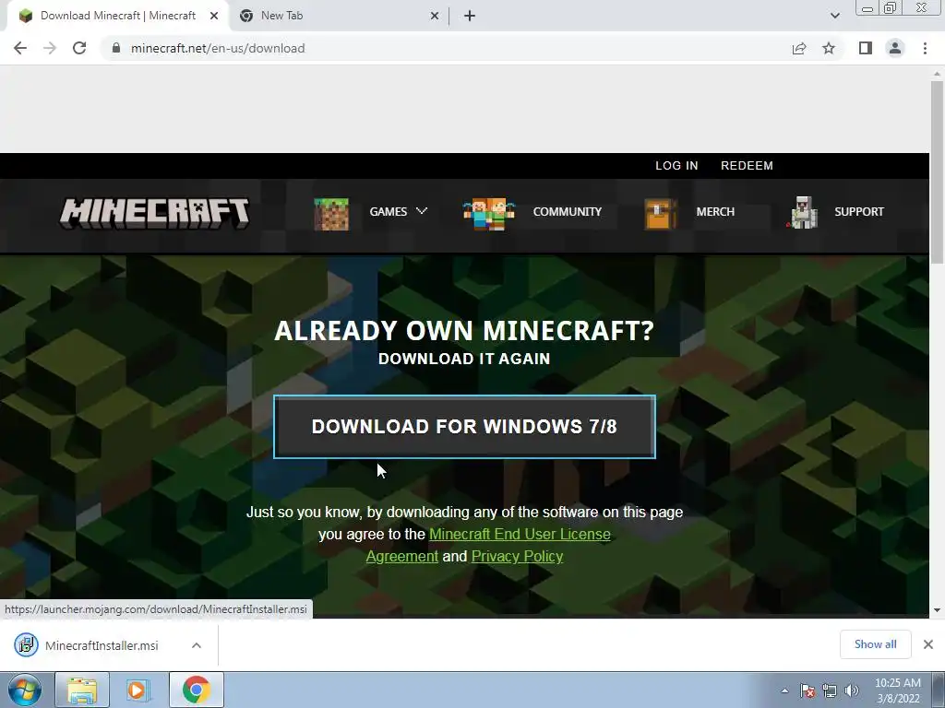The width and height of the screenshot is (945, 708).
Task: Click the grass block Games icon
Action: (331, 213)
